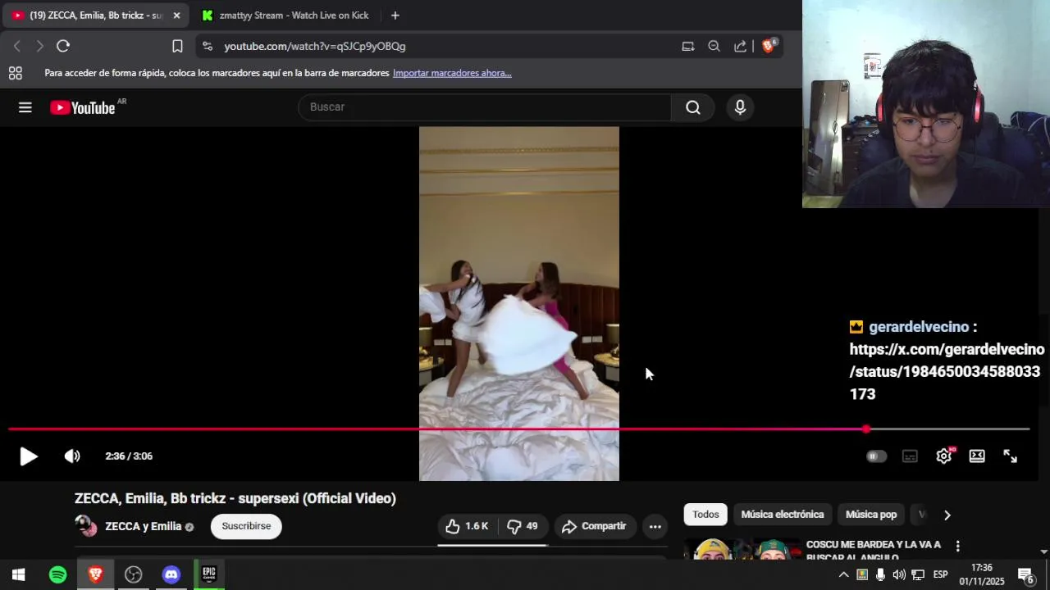Click the install/cast icon in address bar
This screenshot has height=590, width=1050.
tap(687, 47)
